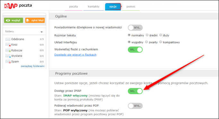Open the Odebrane inbox envelope icon
This screenshot has height=119, width=219.
[8, 39]
